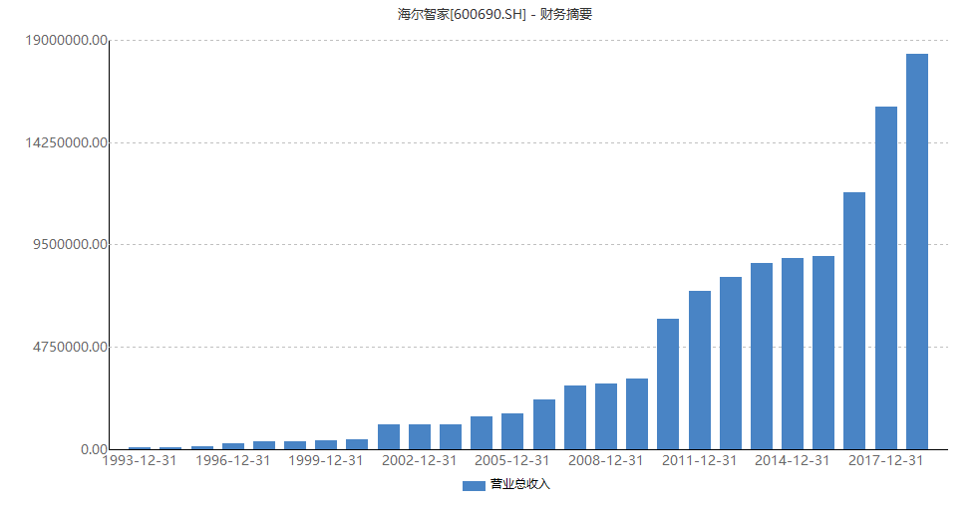Click the bar above the 2002-12-31 label
The height and width of the screenshot is (507, 977).
[x=420, y=437]
